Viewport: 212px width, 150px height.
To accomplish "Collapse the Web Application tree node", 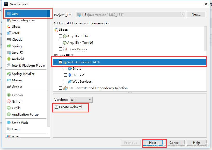I will click(x=55, y=62).
